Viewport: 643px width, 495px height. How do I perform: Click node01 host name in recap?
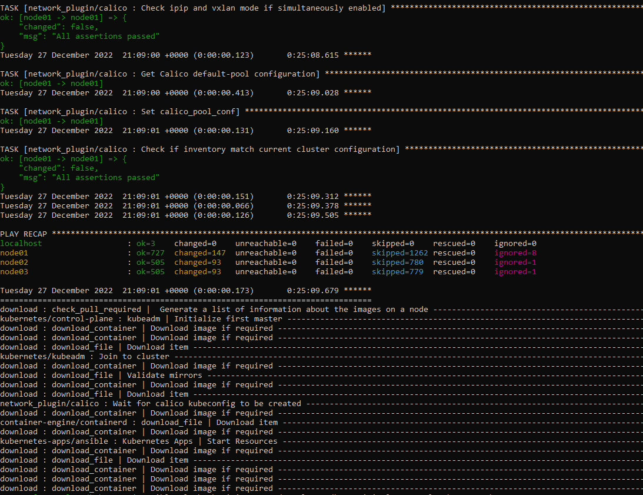point(14,253)
